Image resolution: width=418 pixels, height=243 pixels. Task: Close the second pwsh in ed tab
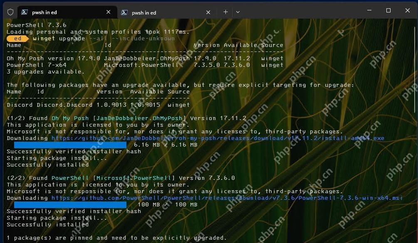point(208,12)
